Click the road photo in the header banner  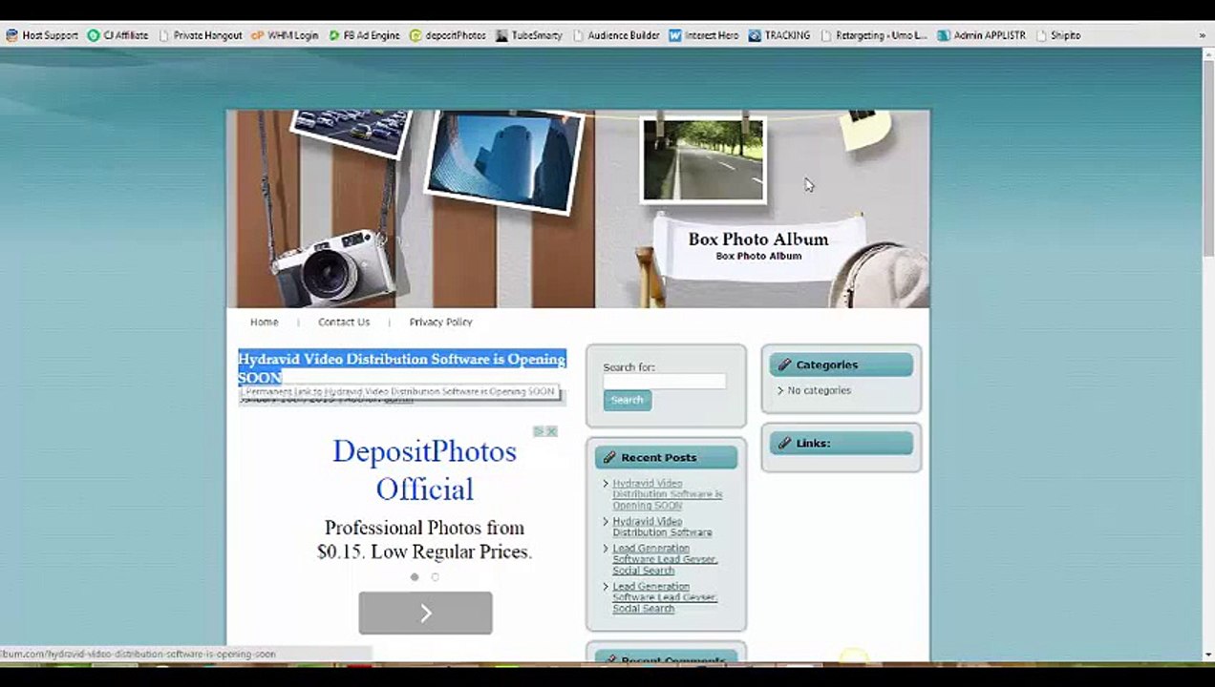(x=703, y=159)
